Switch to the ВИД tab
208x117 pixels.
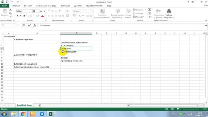click(x=109, y=6)
